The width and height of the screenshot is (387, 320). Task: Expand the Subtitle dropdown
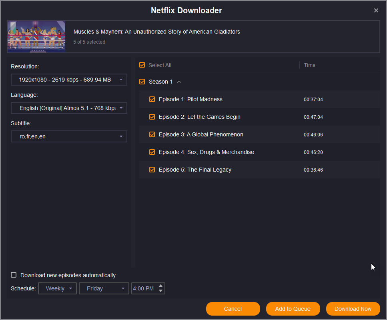pos(69,136)
